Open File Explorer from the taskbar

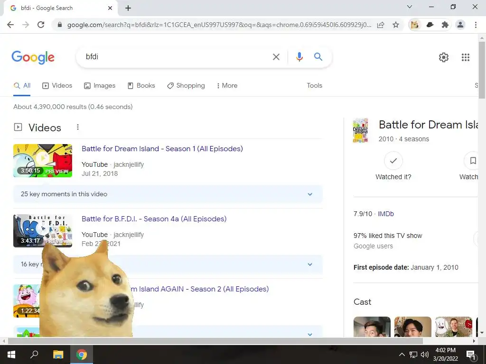click(x=58, y=355)
